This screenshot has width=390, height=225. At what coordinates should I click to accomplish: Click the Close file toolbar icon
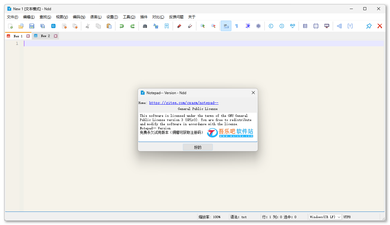point(64,26)
